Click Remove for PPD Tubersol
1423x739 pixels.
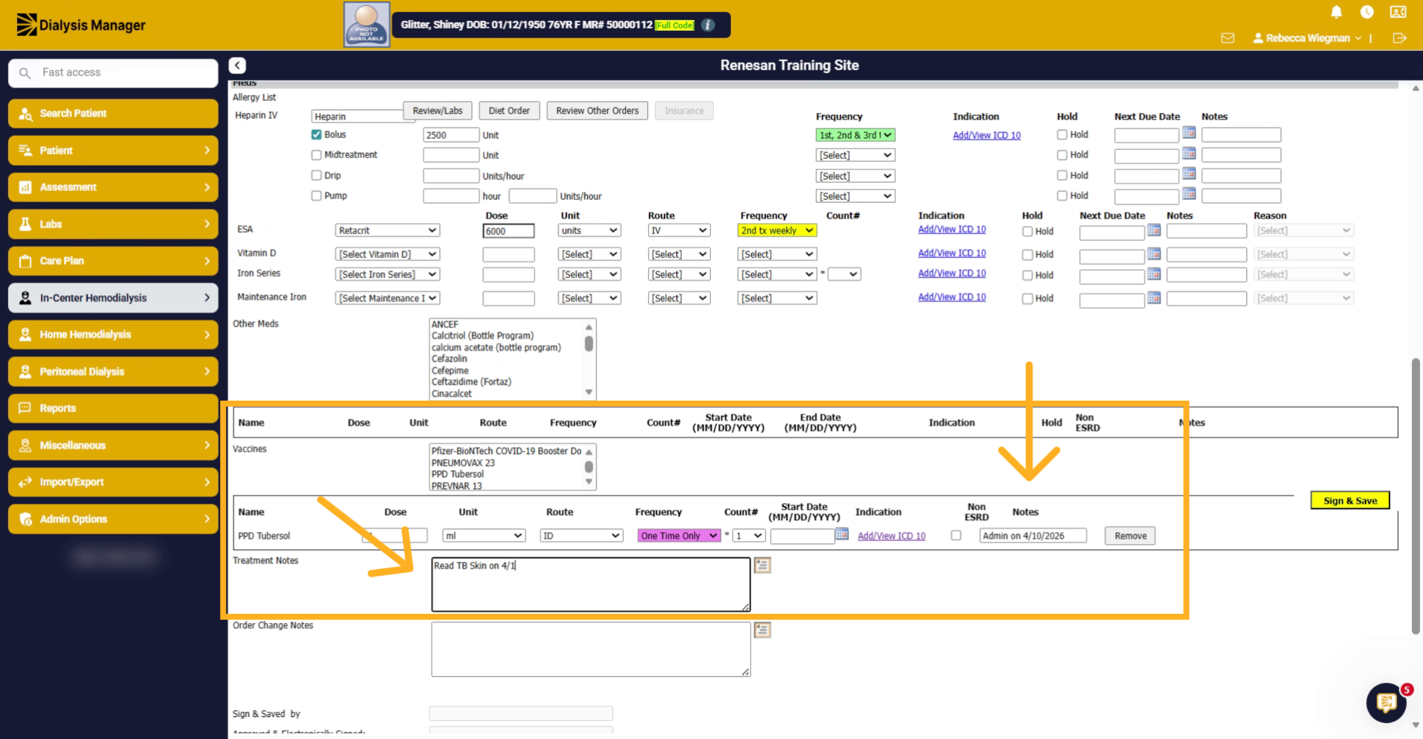point(1130,536)
